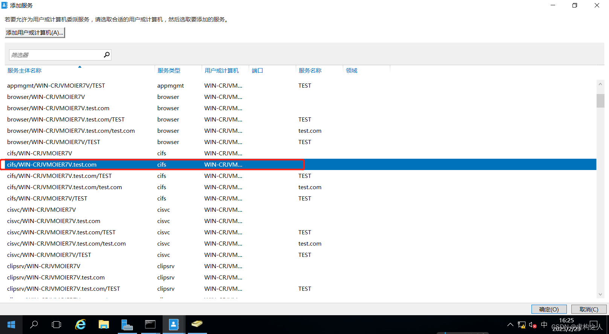Select highlighted cifs/WIN-CRJVMOIER7V.test.com row
The image size is (609, 334).
click(x=300, y=164)
